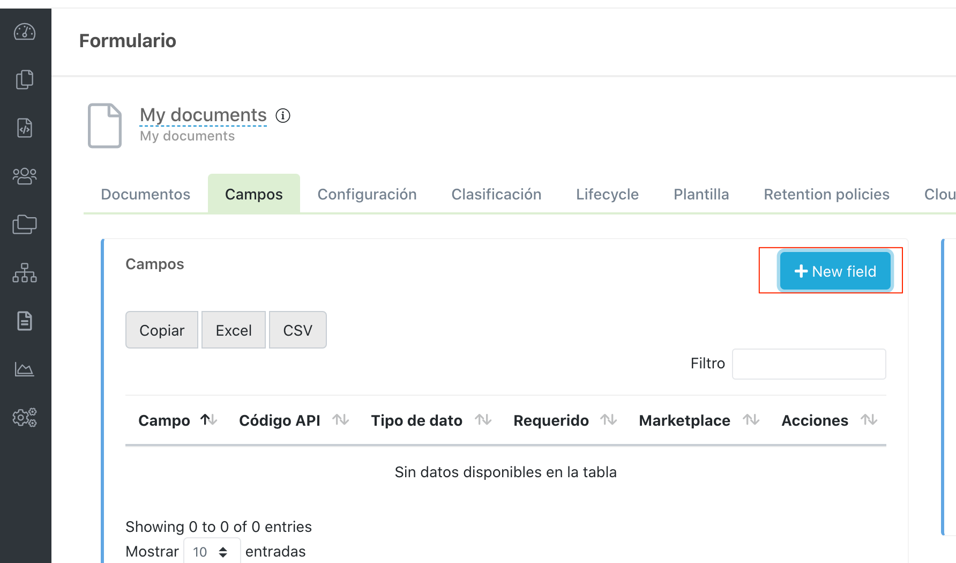
Task: Click the Filtro search input field
Action: [x=808, y=364]
